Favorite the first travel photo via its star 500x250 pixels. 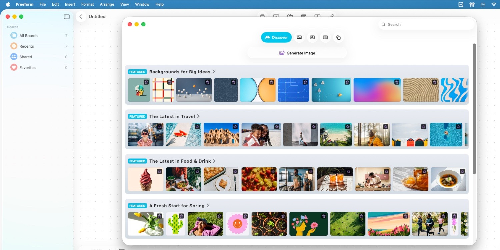[159, 127]
